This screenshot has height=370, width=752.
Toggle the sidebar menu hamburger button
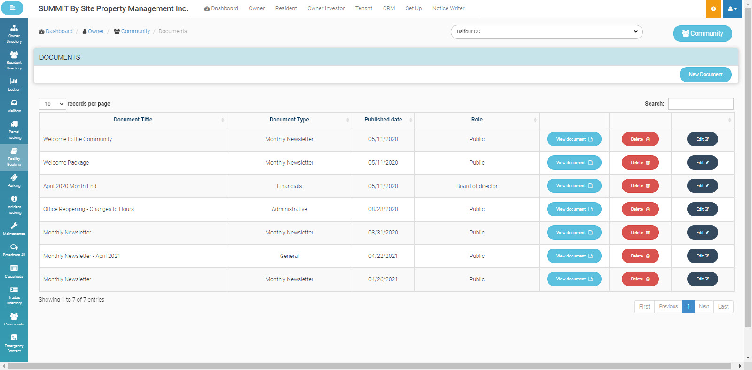[x=12, y=8]
